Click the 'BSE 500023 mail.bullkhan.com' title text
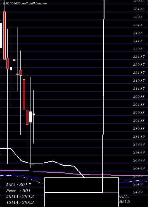The width and height of the screenshot is (148, 207). click(x=25, y=4)
